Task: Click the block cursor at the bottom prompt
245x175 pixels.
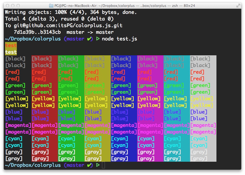Action: 103,165
